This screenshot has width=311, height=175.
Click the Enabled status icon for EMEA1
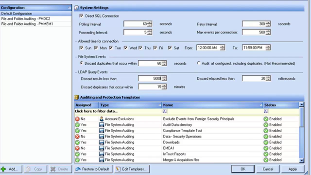point(266,148)
